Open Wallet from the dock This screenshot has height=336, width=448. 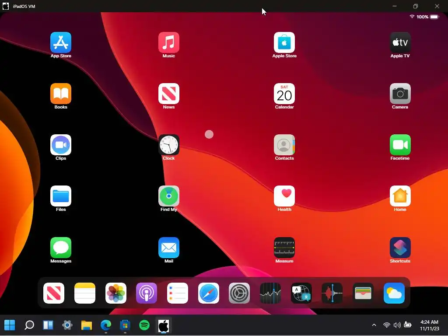point(363,293)
